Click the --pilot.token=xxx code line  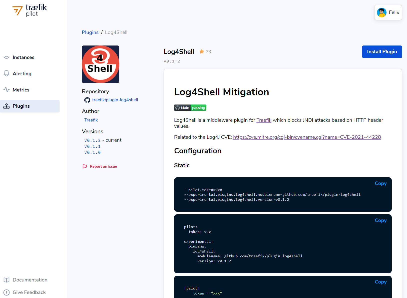[203, 190]
